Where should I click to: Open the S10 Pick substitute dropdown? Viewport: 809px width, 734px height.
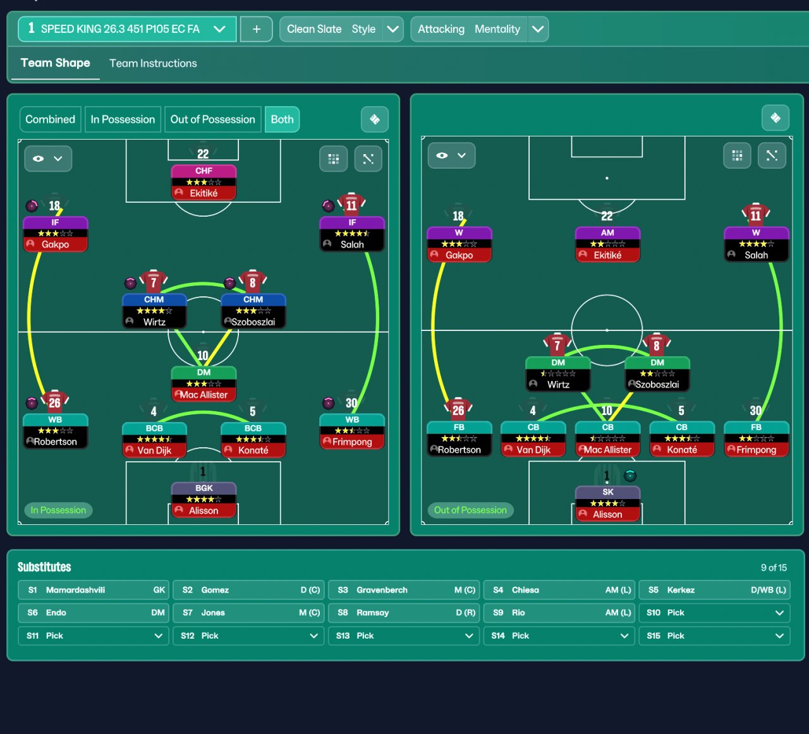714,613
